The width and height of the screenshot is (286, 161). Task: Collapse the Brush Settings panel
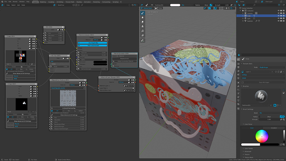click(x=247, y=109)
